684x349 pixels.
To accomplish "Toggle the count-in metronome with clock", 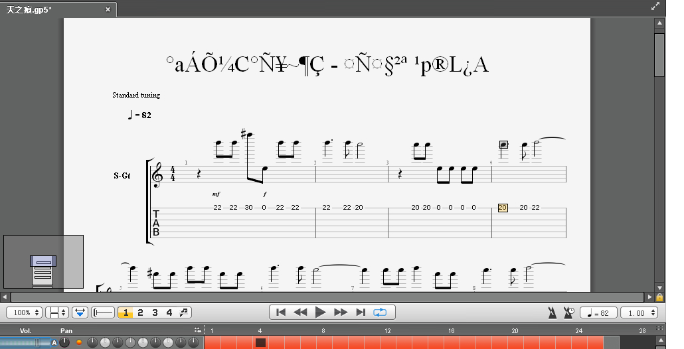I will [569, 313].
